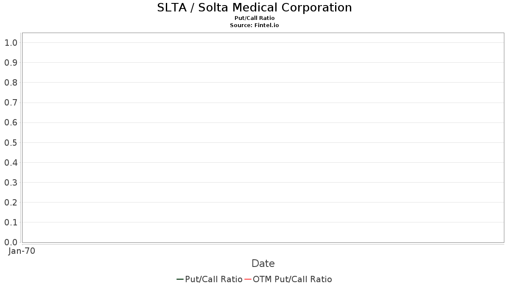This screenshot has width=509, height=286.
Task: Click the 'Put/Call Ratio' subtitle under the title
Action: (x=255, y=18)
